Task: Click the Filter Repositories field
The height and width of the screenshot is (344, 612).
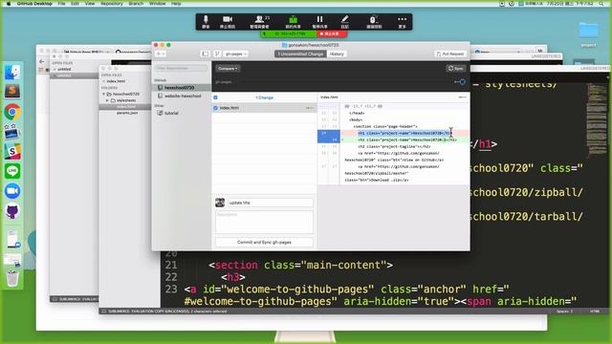Action: coord(181,68)
